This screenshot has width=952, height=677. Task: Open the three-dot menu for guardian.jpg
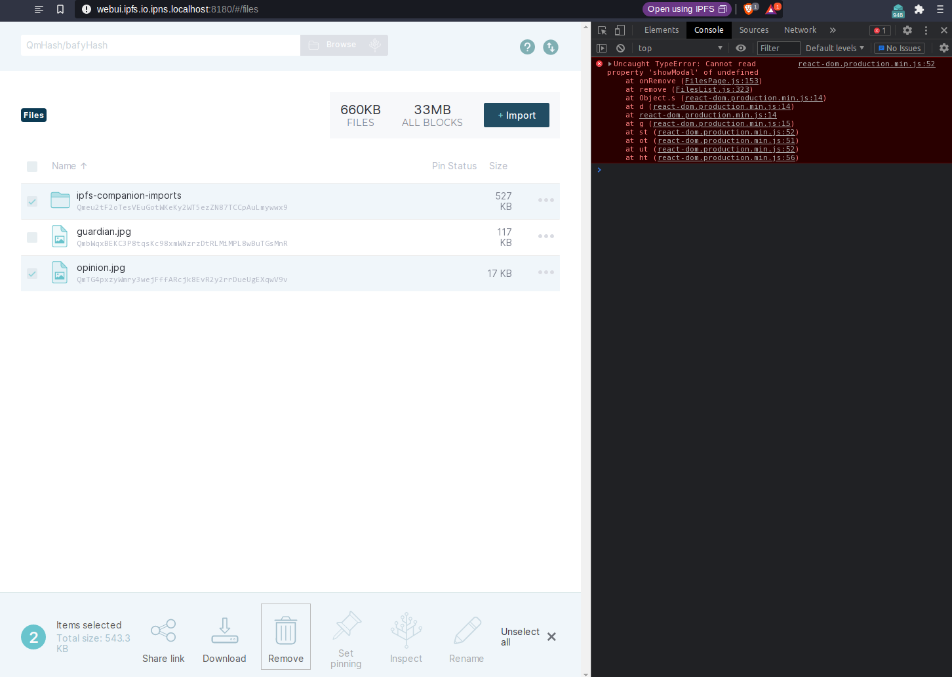(x=545, y=236)
